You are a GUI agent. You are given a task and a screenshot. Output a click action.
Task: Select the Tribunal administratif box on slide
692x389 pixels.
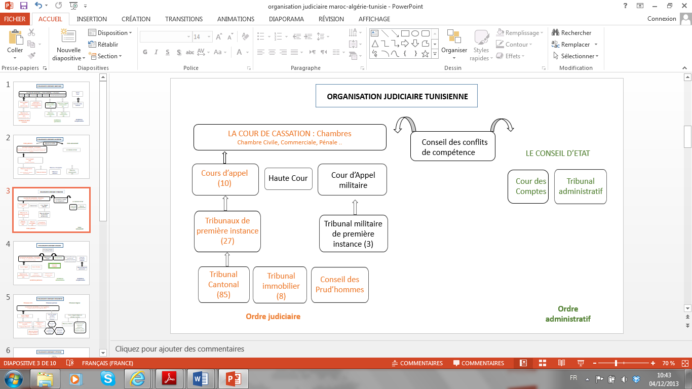(581, 186)
